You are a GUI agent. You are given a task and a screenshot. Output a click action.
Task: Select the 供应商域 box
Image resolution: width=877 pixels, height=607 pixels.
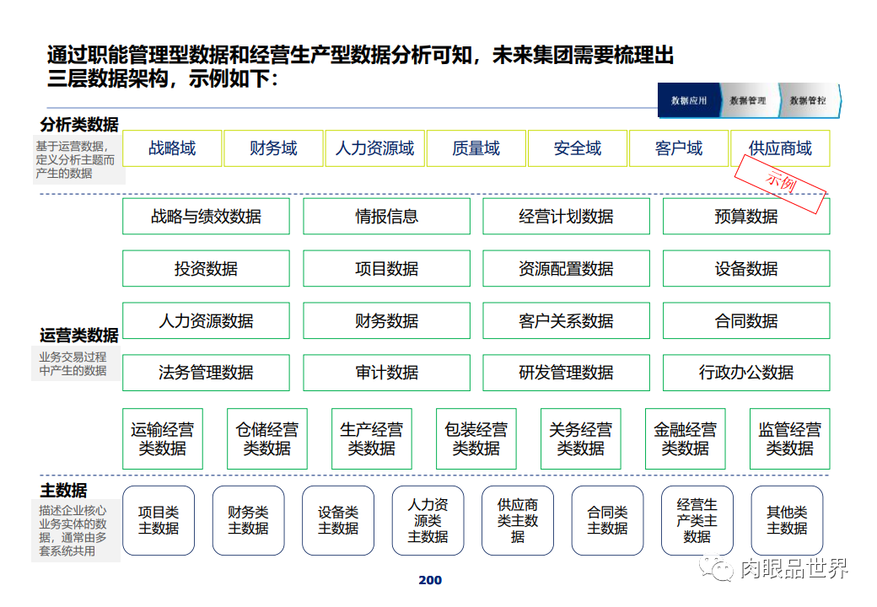pos(780,148)
